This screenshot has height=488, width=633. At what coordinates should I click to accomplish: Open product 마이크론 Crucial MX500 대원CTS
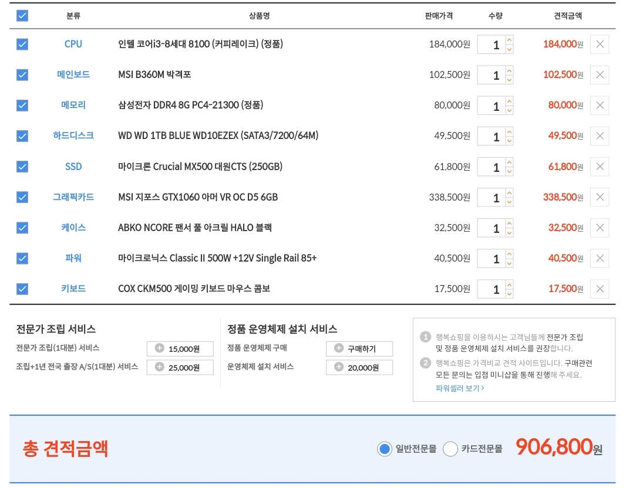[200, 167]
